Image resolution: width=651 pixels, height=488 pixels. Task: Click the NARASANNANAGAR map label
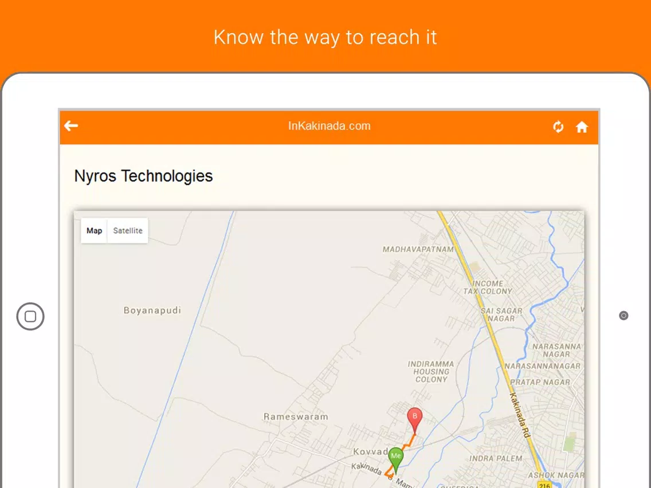click(x=542, y=366)
